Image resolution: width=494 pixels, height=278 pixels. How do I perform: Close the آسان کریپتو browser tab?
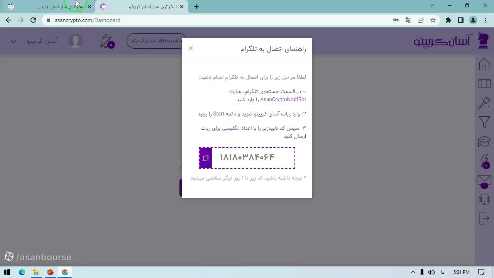point(182,7)
